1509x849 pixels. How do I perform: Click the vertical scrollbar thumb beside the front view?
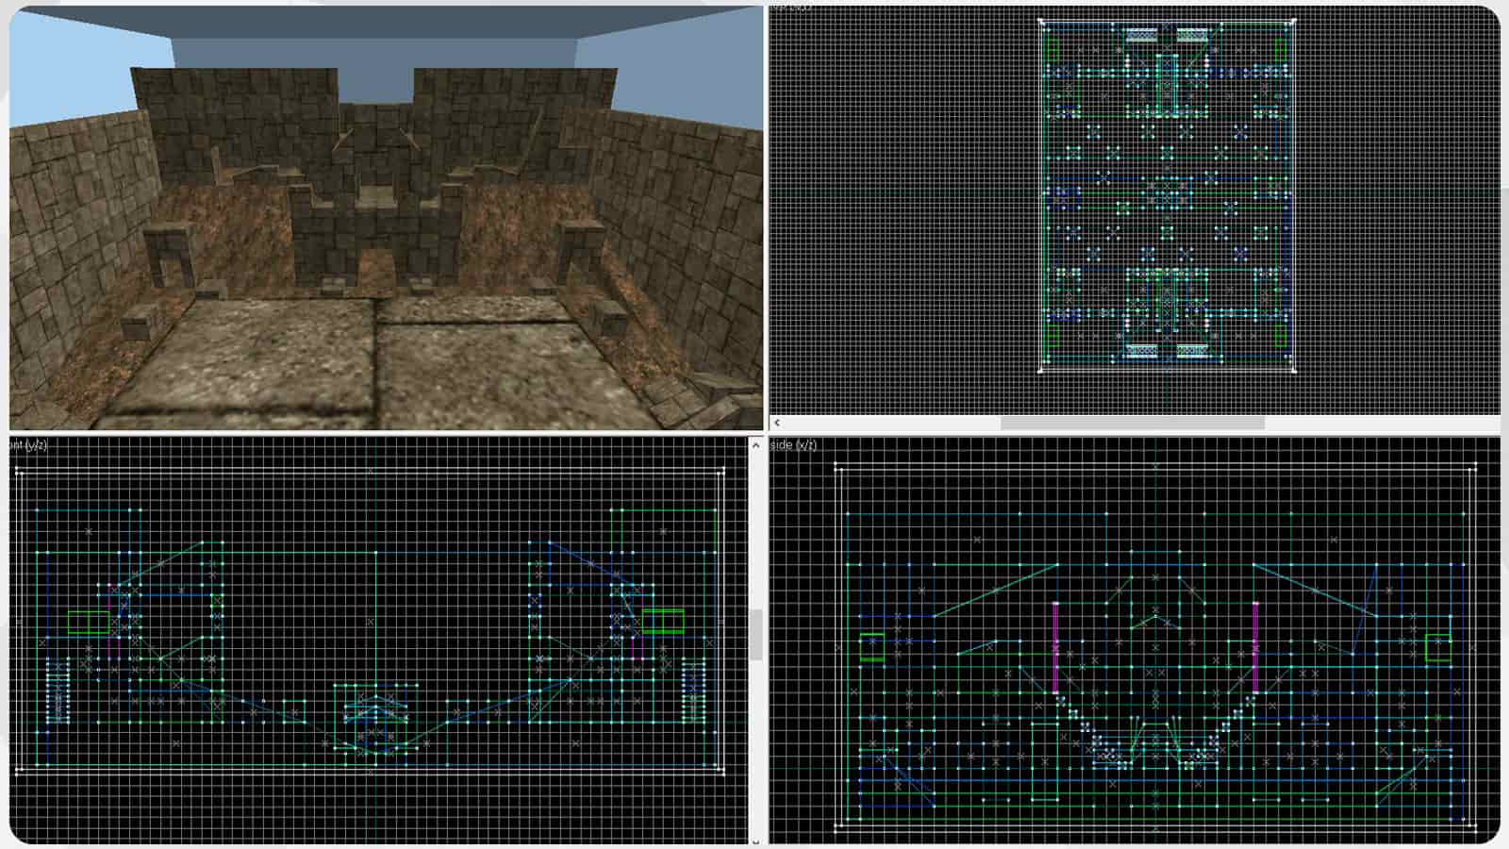(x=755, y=635)
